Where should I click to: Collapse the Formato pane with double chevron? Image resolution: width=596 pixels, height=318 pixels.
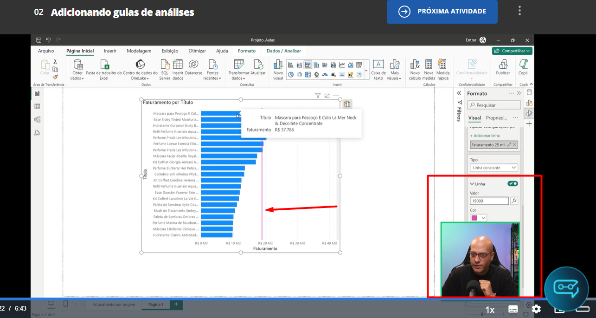pos(519,93)
